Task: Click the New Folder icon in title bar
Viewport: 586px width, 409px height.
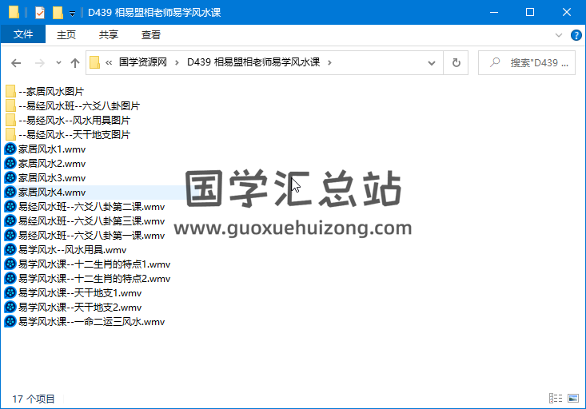Action: (x=58, y=13)
